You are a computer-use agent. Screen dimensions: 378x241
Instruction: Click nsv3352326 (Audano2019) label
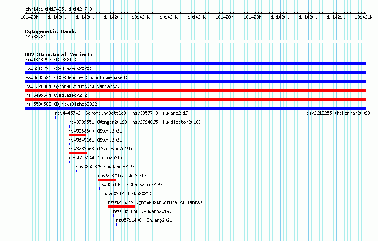click(105, 167)
